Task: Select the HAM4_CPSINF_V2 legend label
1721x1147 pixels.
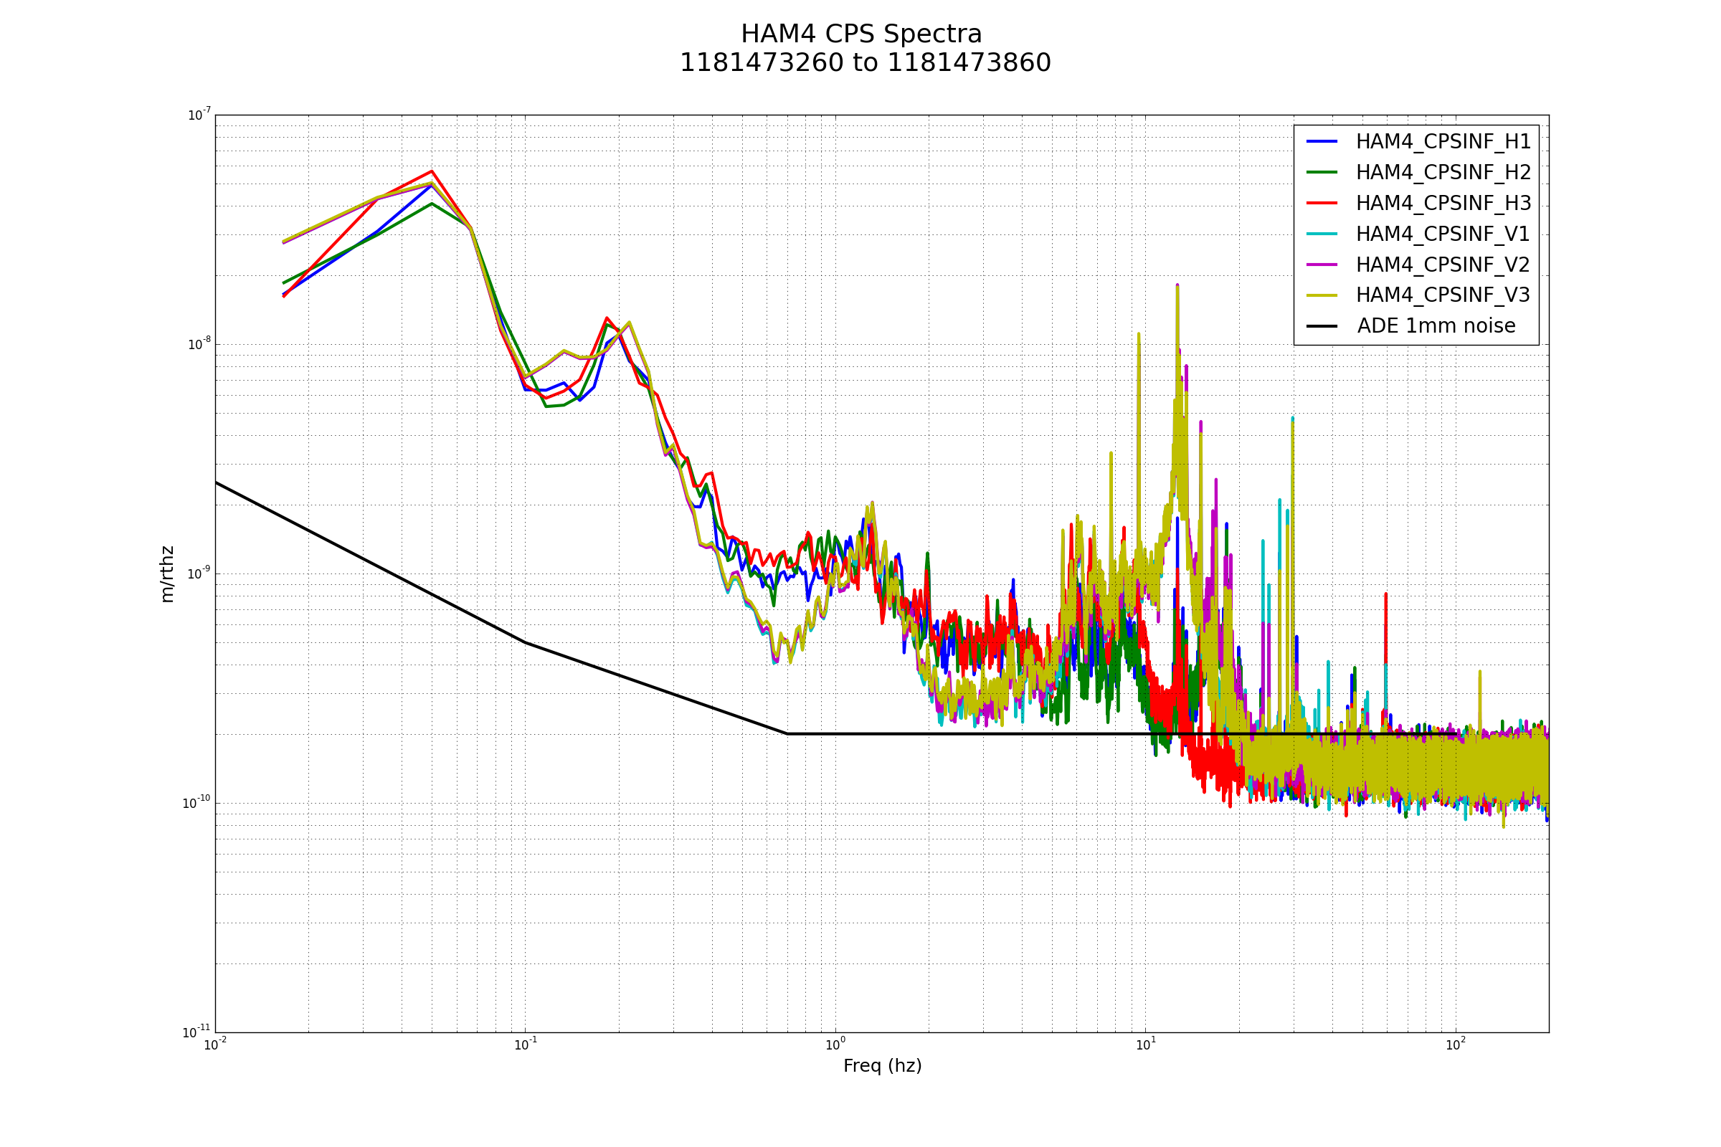Action: click(x=1443, y=265)
